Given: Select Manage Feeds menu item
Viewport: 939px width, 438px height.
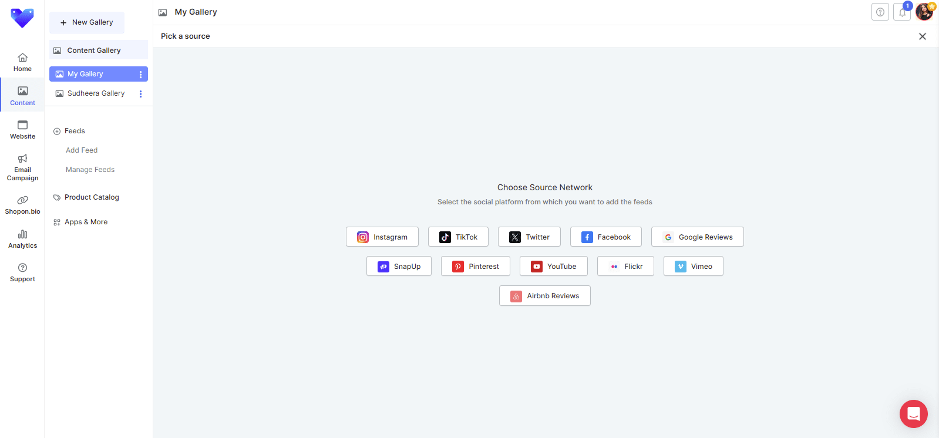Looking at the screenshot, I should pyautogui.click(x=90, y=170).
